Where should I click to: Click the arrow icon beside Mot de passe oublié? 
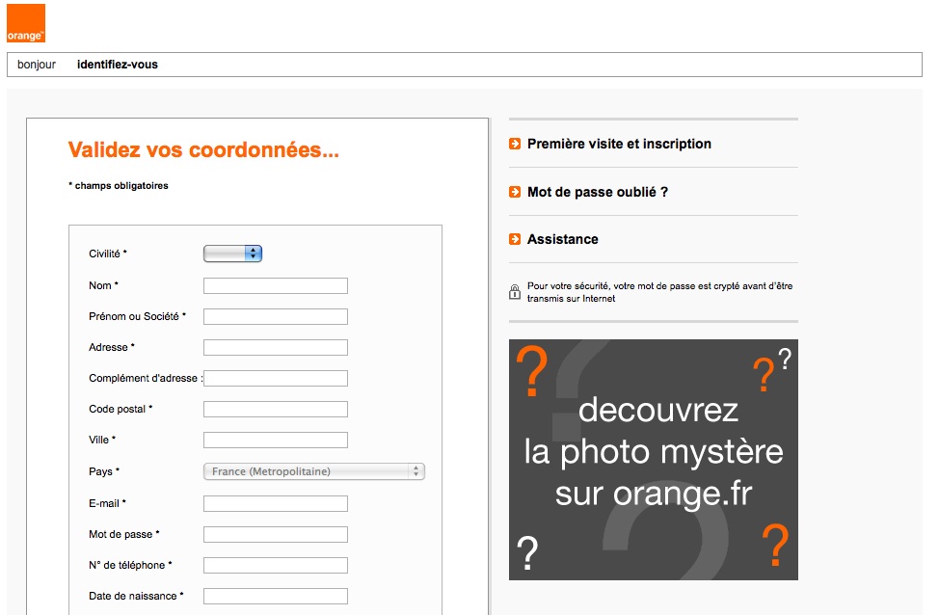pyautogui.click(x=515, y=192)
